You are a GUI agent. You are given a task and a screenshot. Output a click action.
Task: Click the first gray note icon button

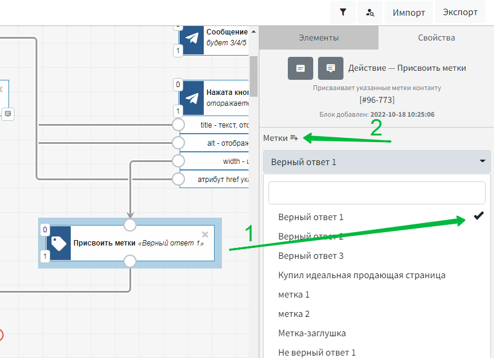(301, 68)
